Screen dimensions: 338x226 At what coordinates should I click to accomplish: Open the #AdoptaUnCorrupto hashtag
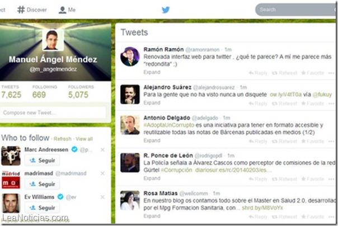169,125
